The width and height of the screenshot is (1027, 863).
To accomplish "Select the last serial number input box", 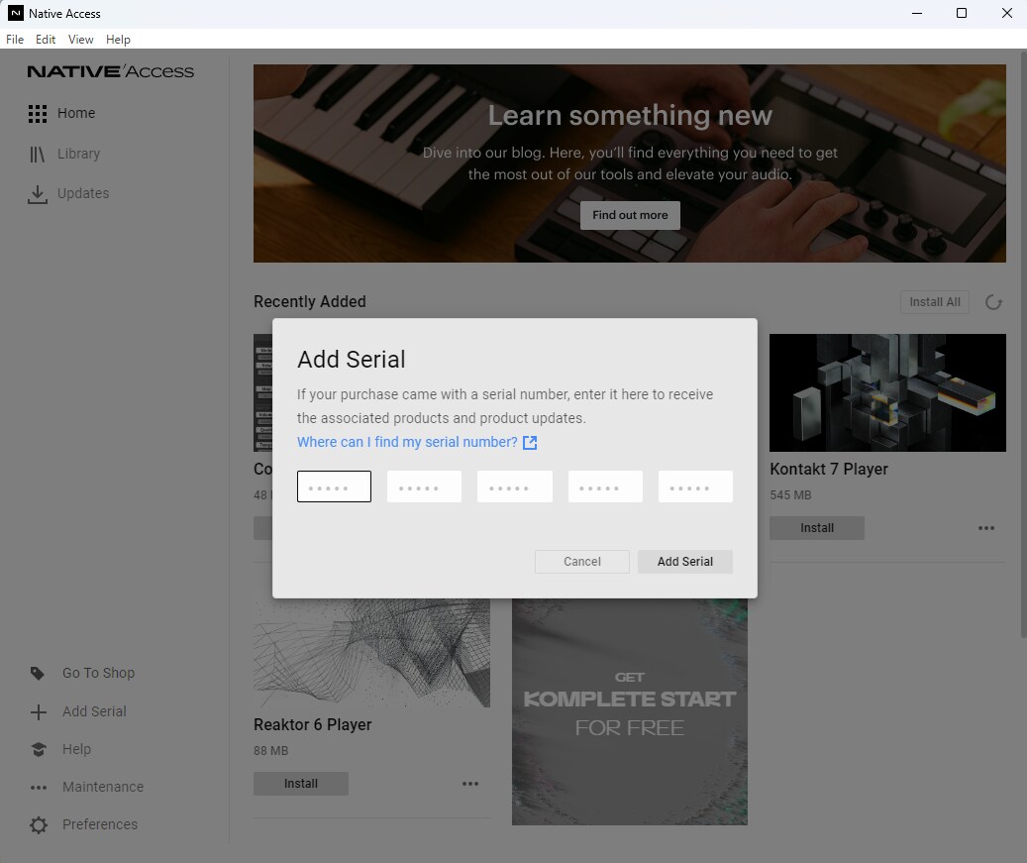I will (x=695, y=486).
